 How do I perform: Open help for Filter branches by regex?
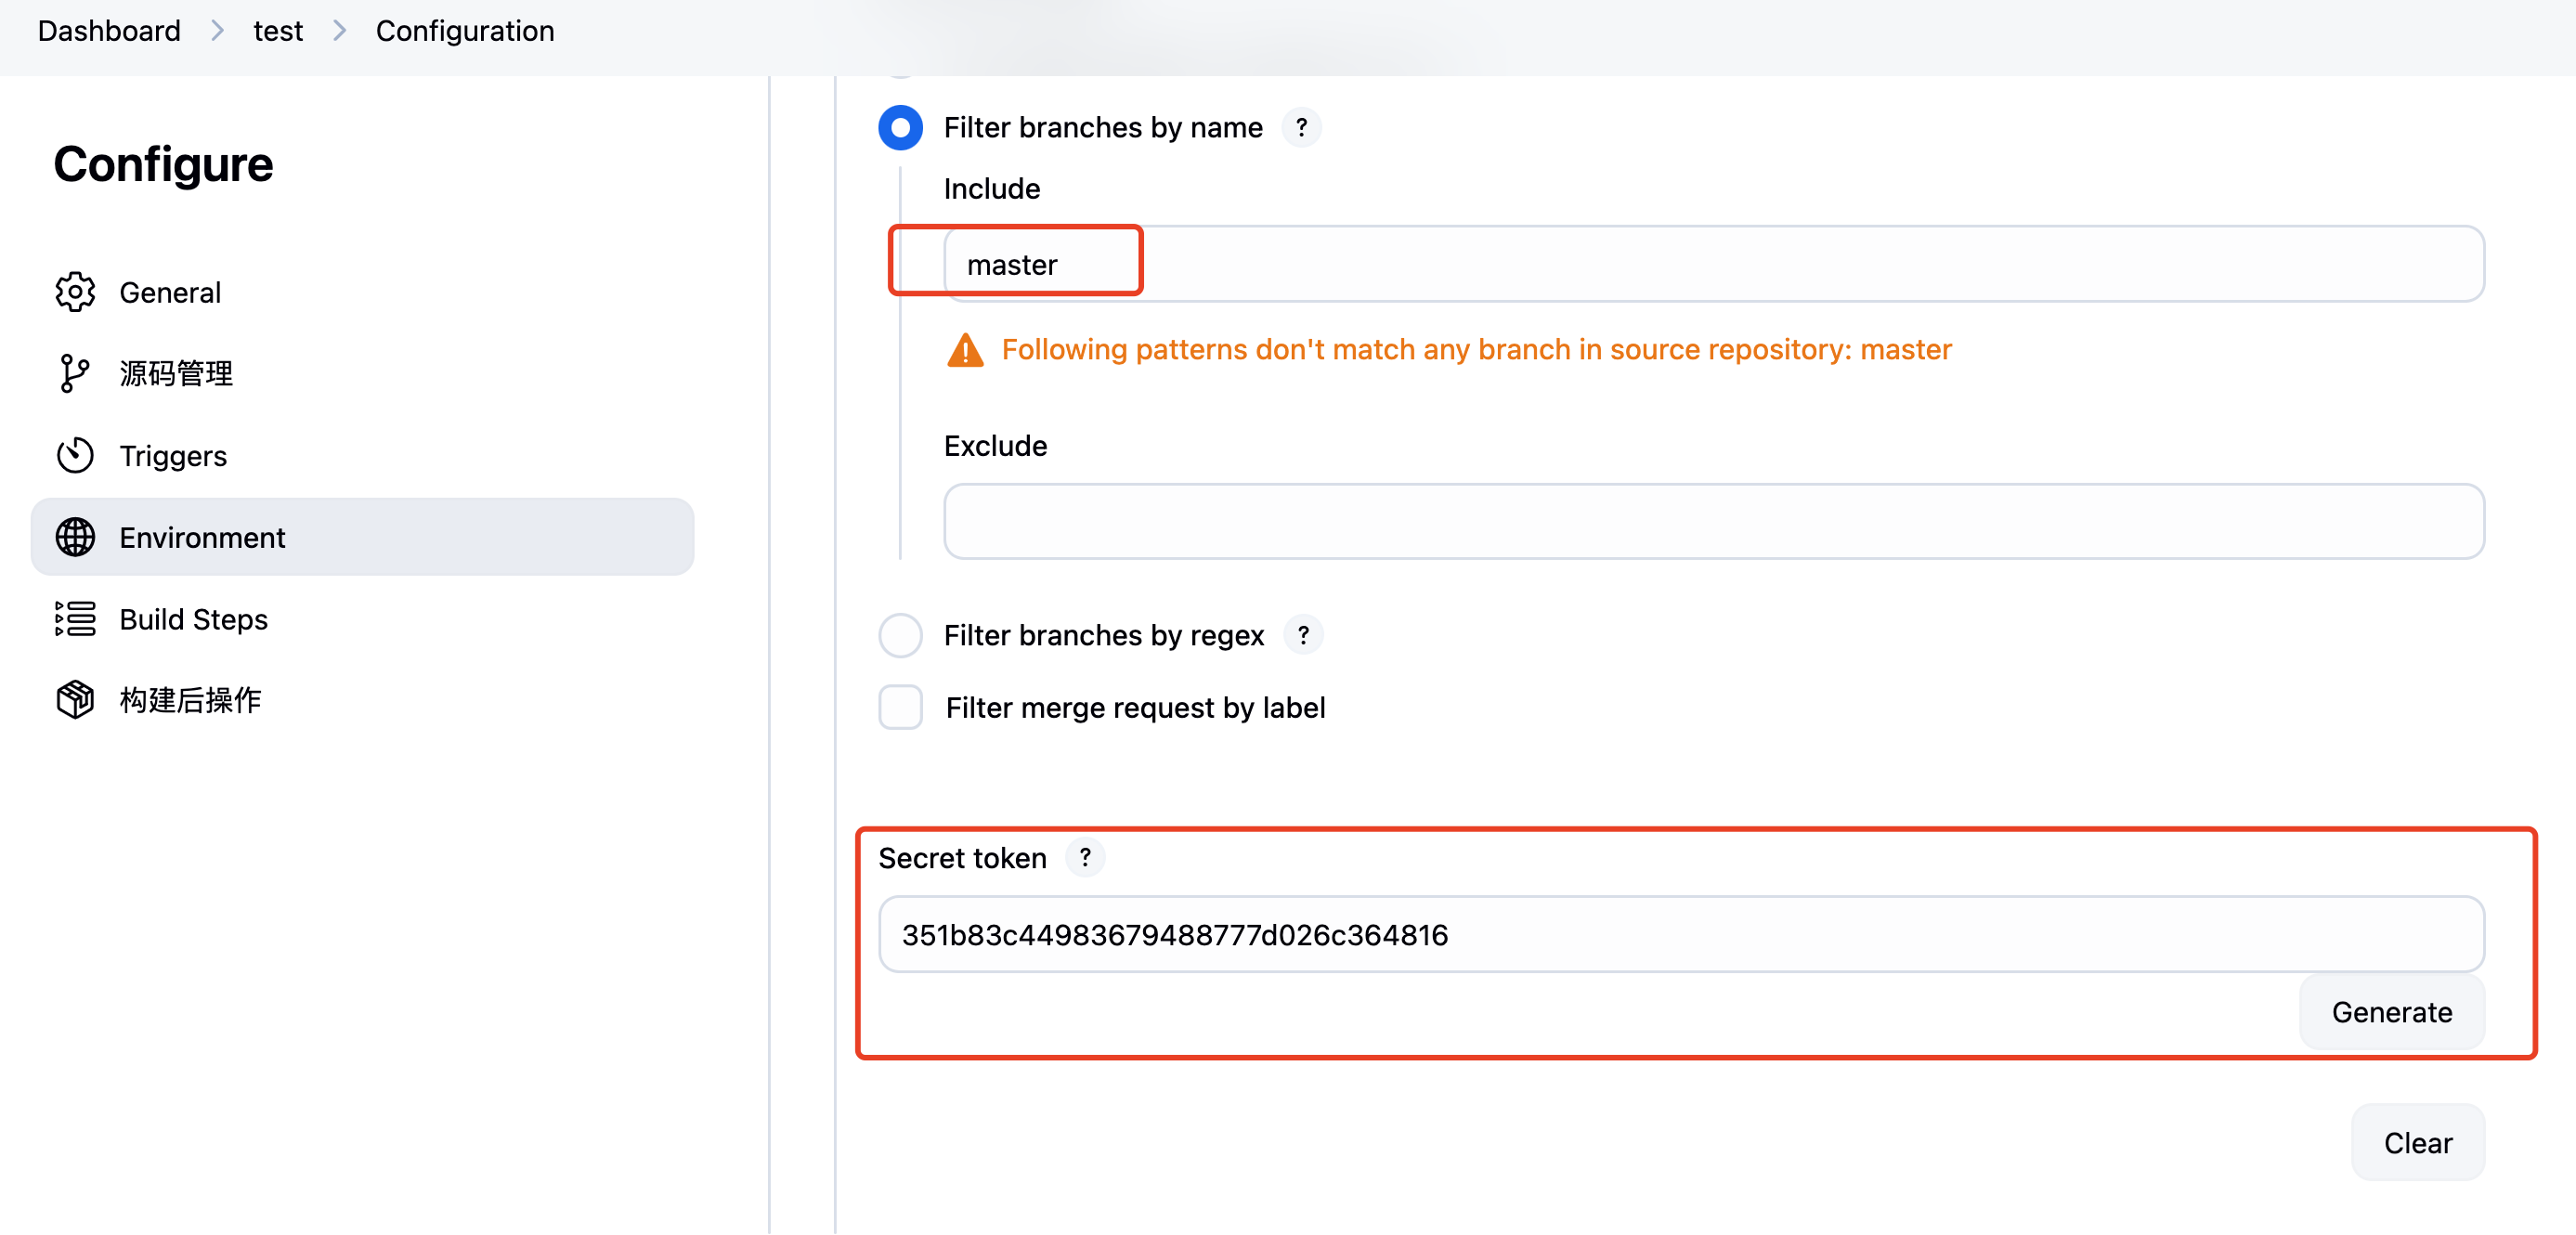pos(1303,635)
